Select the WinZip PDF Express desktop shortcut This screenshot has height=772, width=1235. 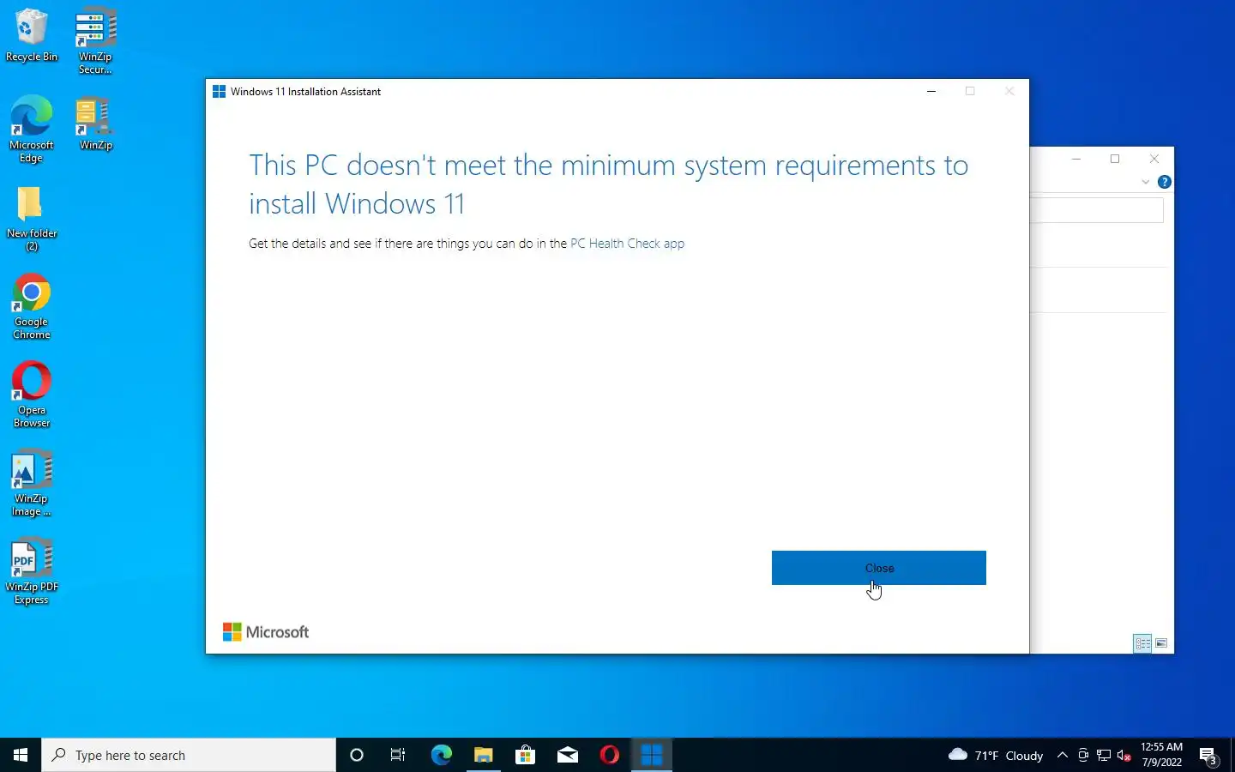pyautogui.click(x=32, y=571)
